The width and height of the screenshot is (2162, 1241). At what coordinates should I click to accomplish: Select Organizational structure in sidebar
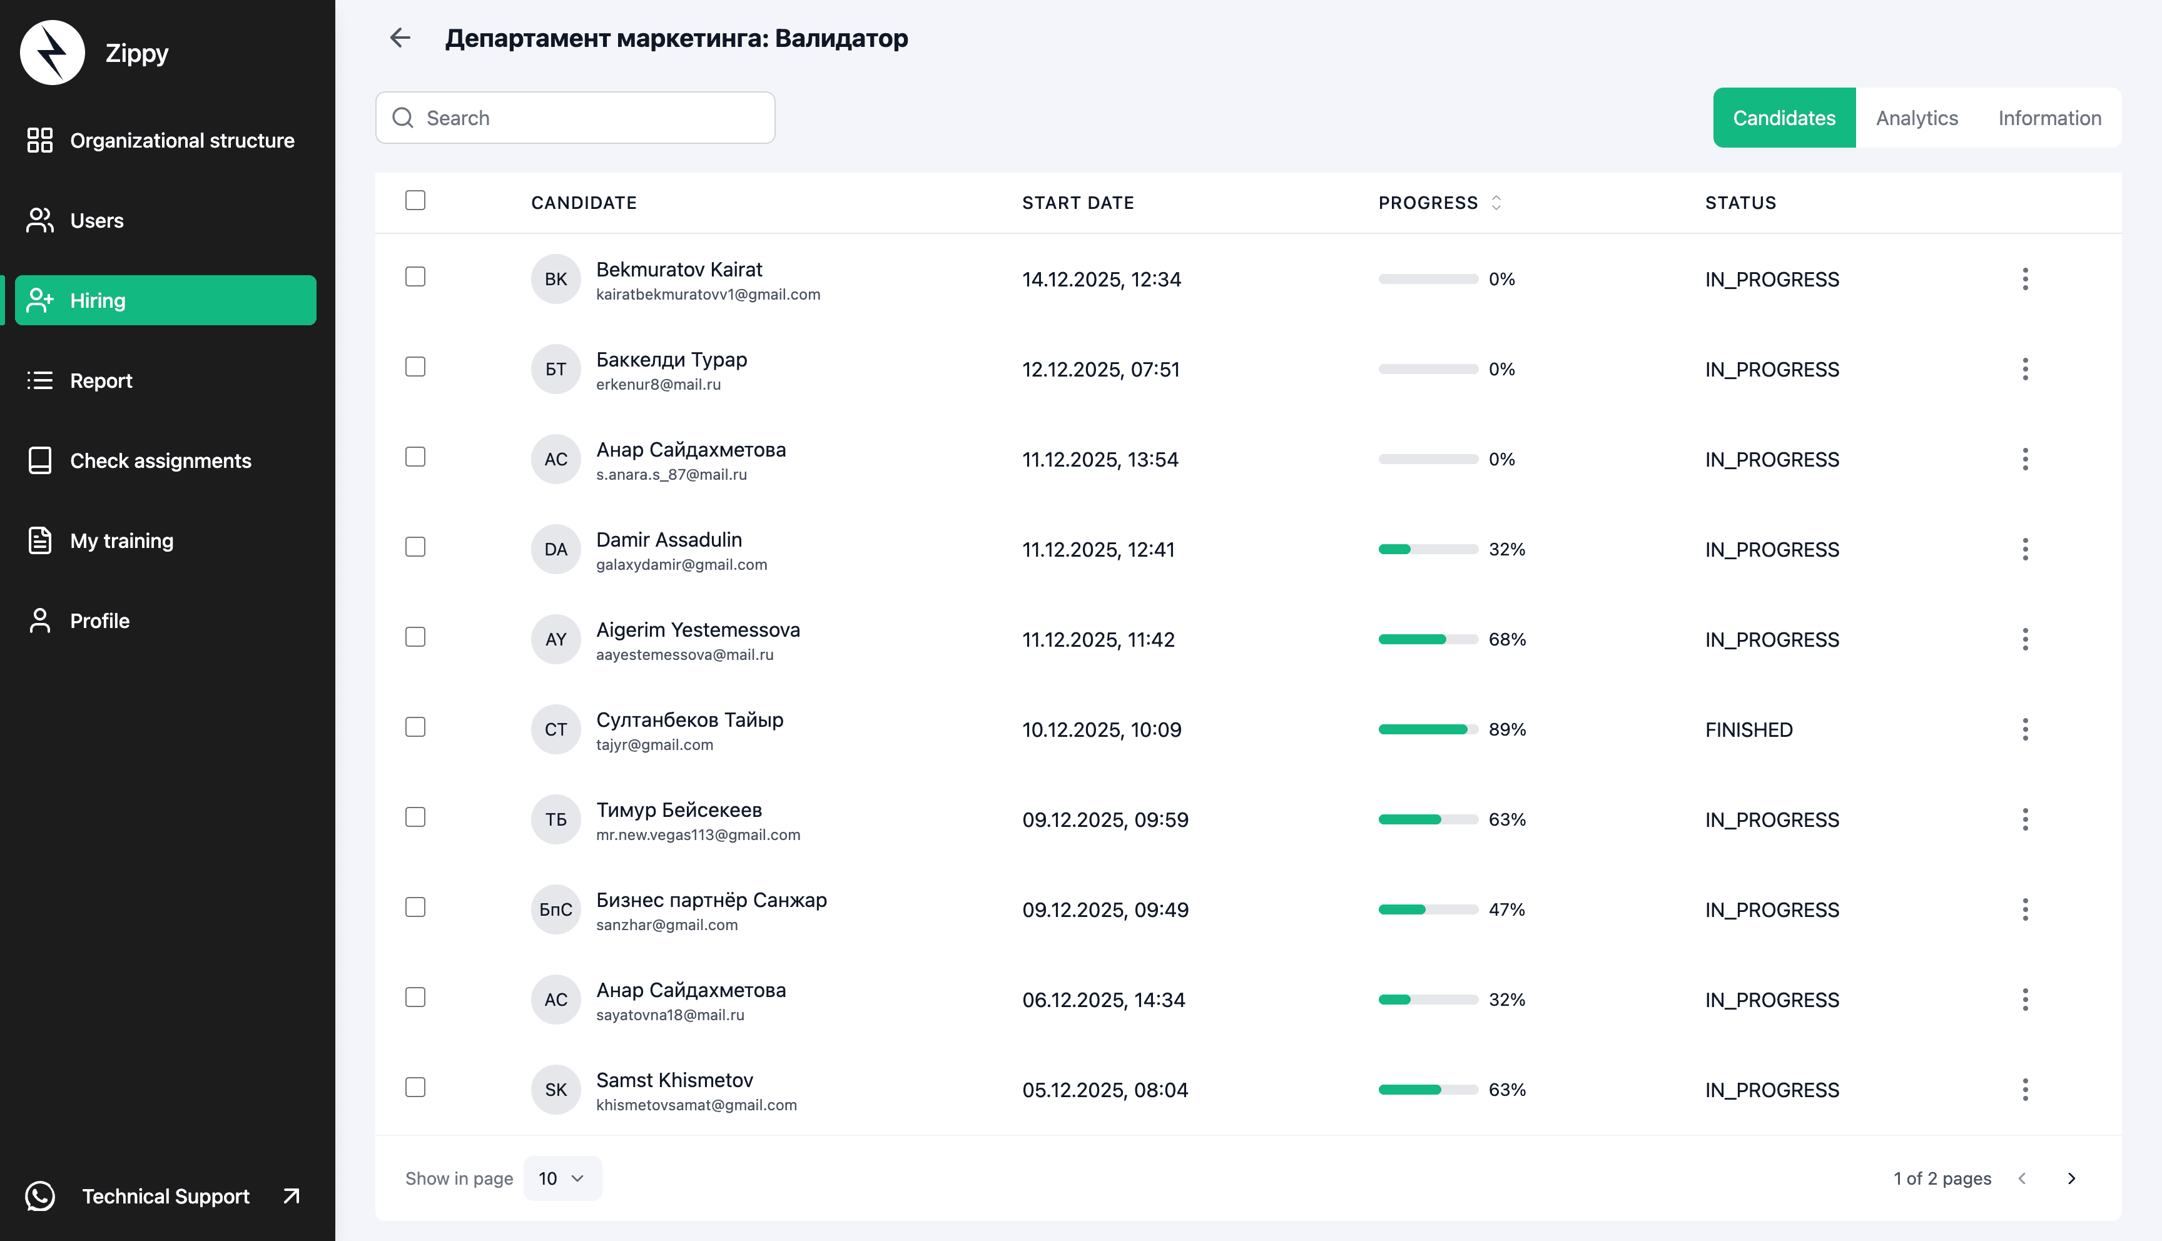[181, 139]
